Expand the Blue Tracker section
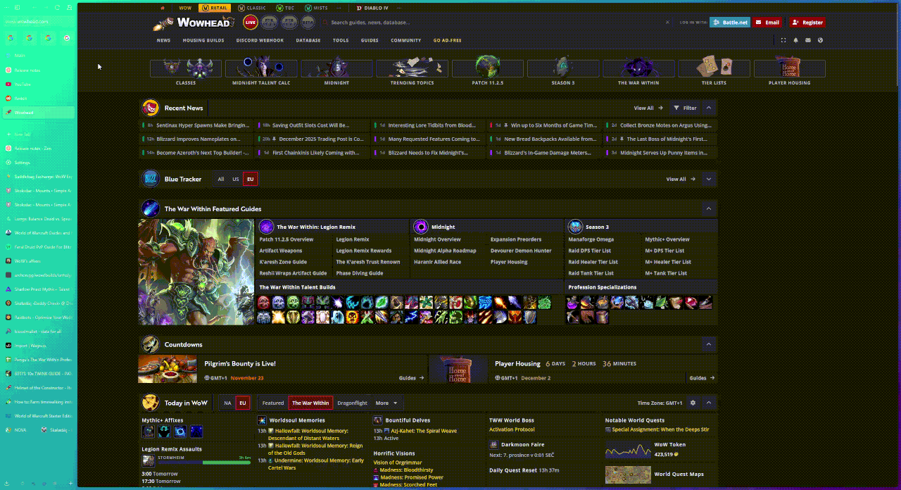901x490 pixels. (709, 179)
